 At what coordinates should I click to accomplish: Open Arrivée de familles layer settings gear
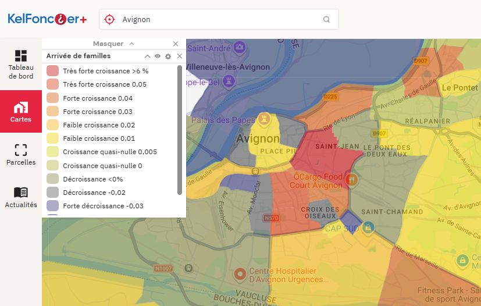[x=168, y=56]
